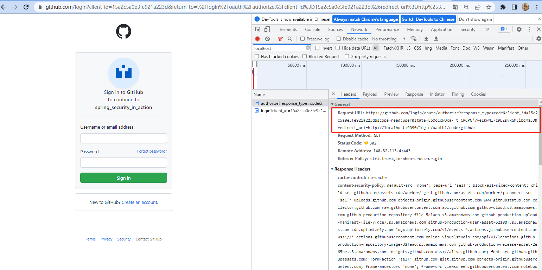Click the GitHub Octocat logo

tap(123, 32)
